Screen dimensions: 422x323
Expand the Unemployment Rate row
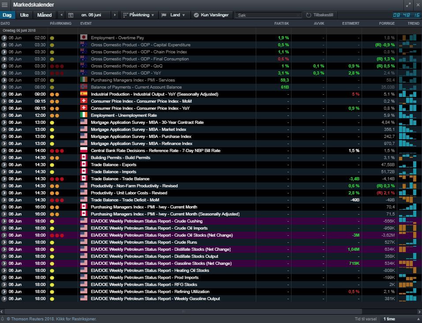[x=4, y=115]
